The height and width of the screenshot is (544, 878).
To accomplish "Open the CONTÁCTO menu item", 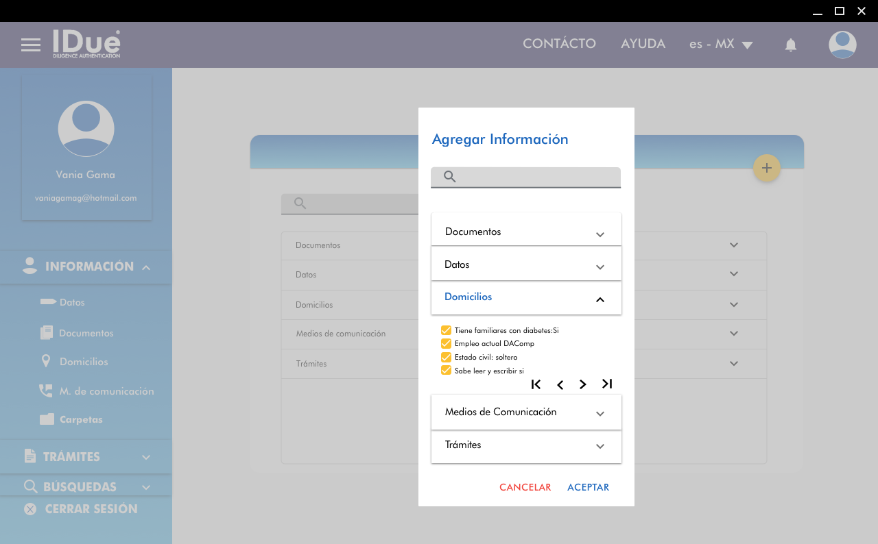I will 559,44.
